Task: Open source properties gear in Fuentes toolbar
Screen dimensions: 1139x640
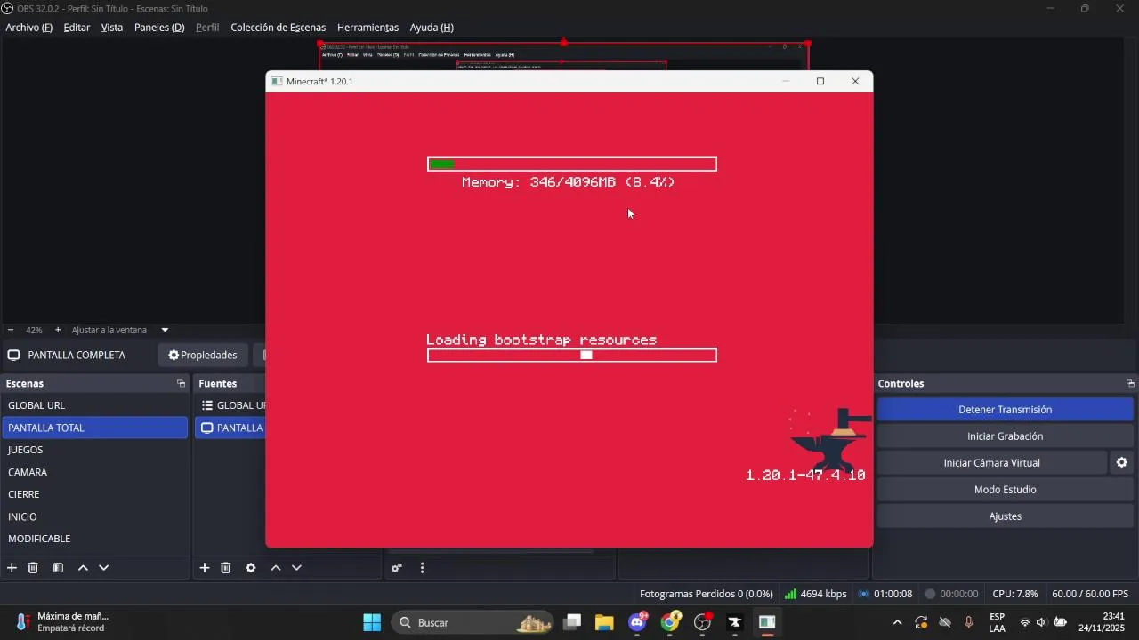Action: tap(251, 568)
